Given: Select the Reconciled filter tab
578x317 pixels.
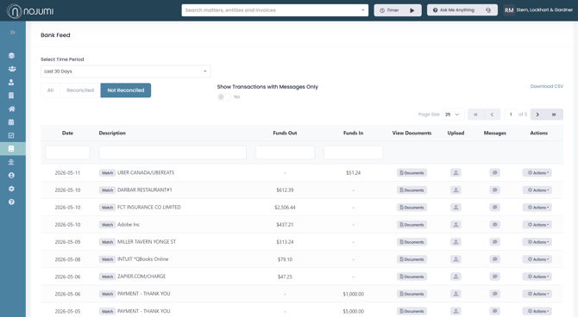Looking at the screenshot, I should coord(80,90).
